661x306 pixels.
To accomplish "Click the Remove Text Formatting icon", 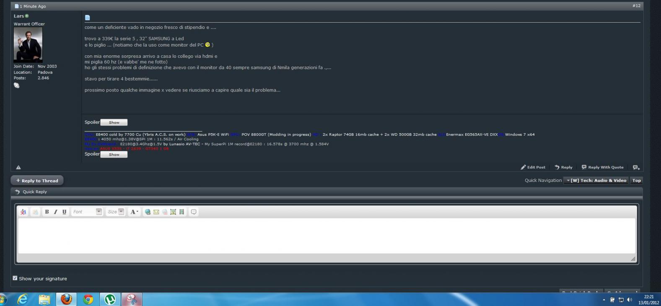I will (23, 212).
